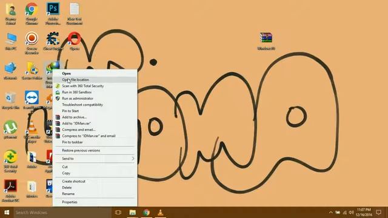Viewport: 388px width, 218px height.
Task: Choose Delete in the context menu
Action: [x=95, y=188]
